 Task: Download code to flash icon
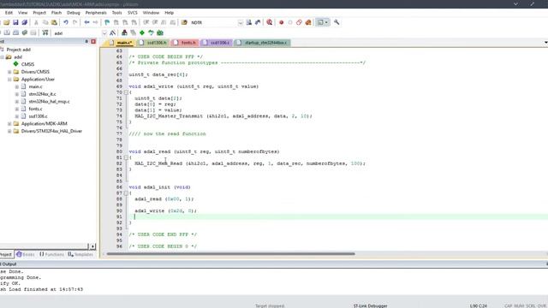pos(45,33)
